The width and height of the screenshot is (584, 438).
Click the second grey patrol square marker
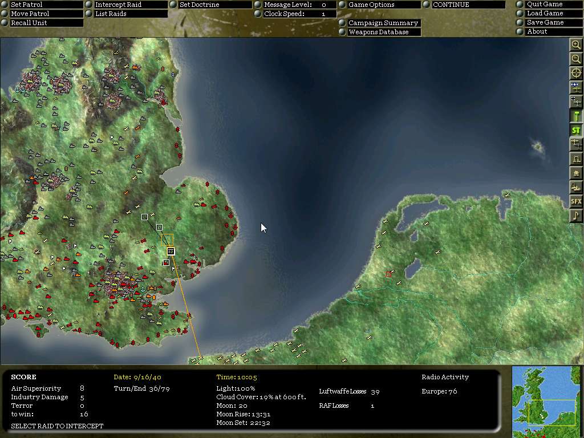point(159,227)
